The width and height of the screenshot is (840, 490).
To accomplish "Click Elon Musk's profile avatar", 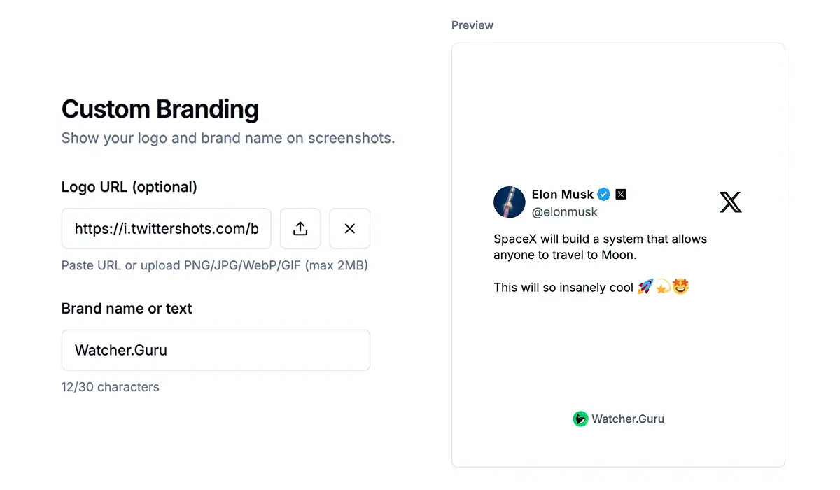I will 510,202.
